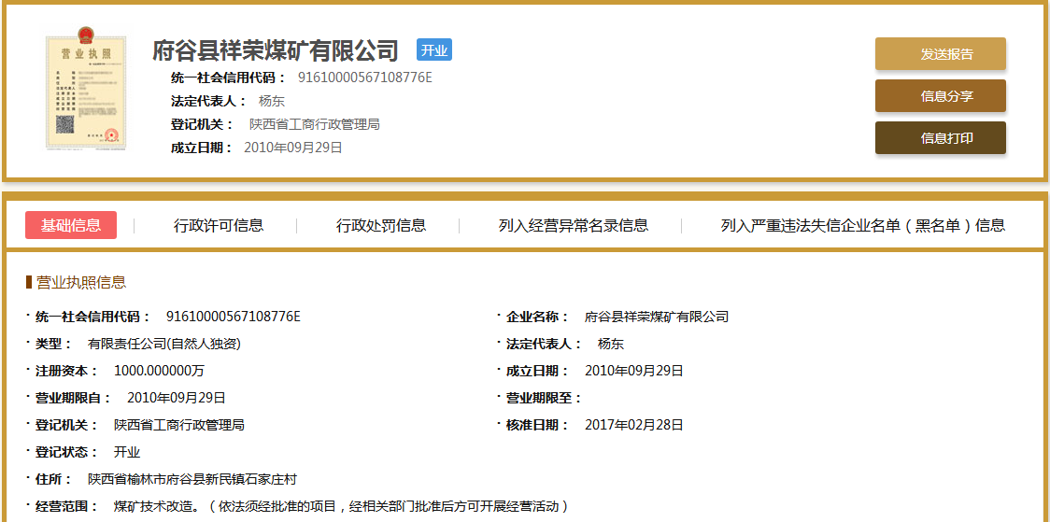The width and height of the screenshot is (1050, 522).
Task: Click the 成立日期 value beside the license thumbnail
Action: point(292,148)
